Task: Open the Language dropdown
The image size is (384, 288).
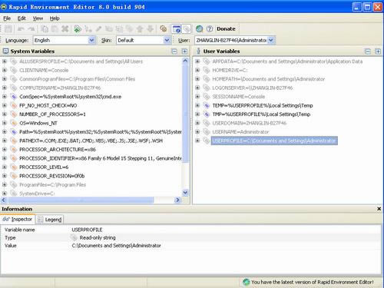Action: click(91, 40)
